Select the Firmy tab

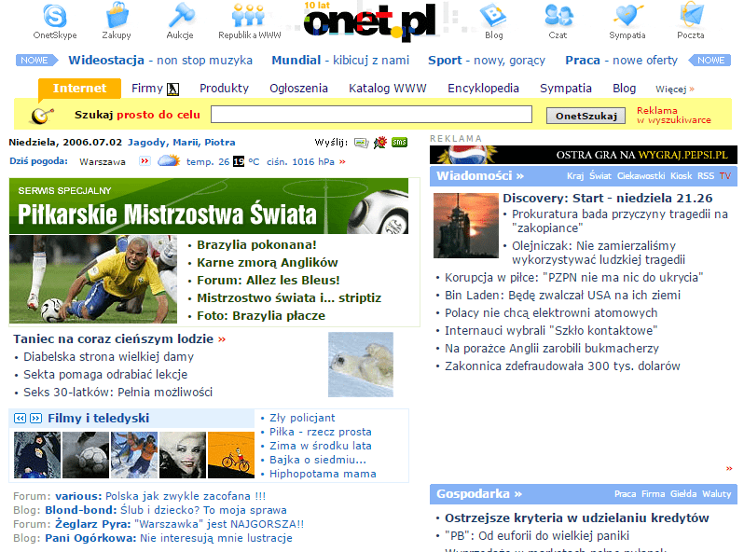click(x=147, y=89)
